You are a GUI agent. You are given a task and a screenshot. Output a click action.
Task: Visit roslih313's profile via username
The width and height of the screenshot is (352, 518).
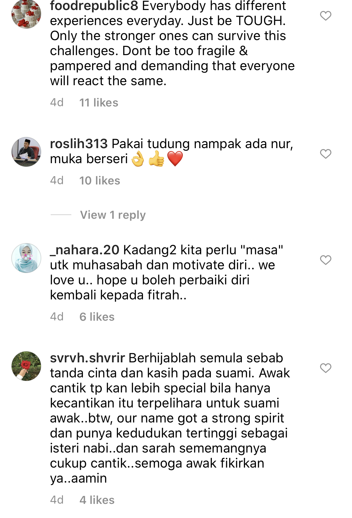79,144
